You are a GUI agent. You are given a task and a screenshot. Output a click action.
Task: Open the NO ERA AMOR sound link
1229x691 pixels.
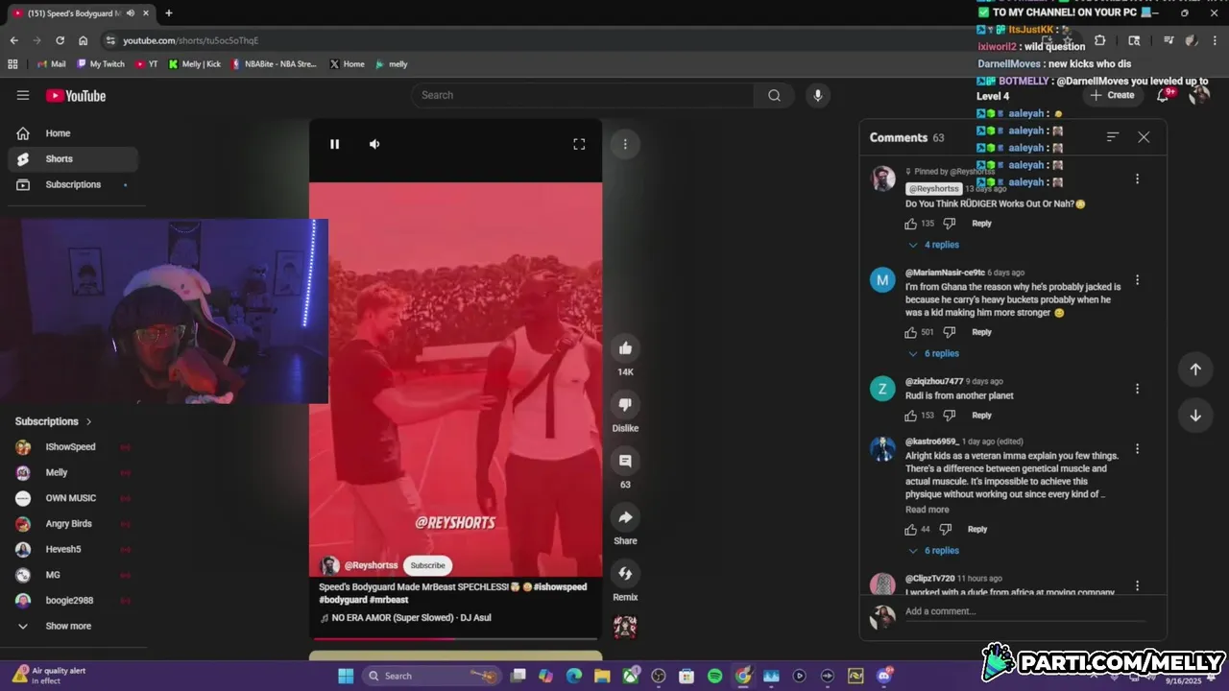click(411, 617)
